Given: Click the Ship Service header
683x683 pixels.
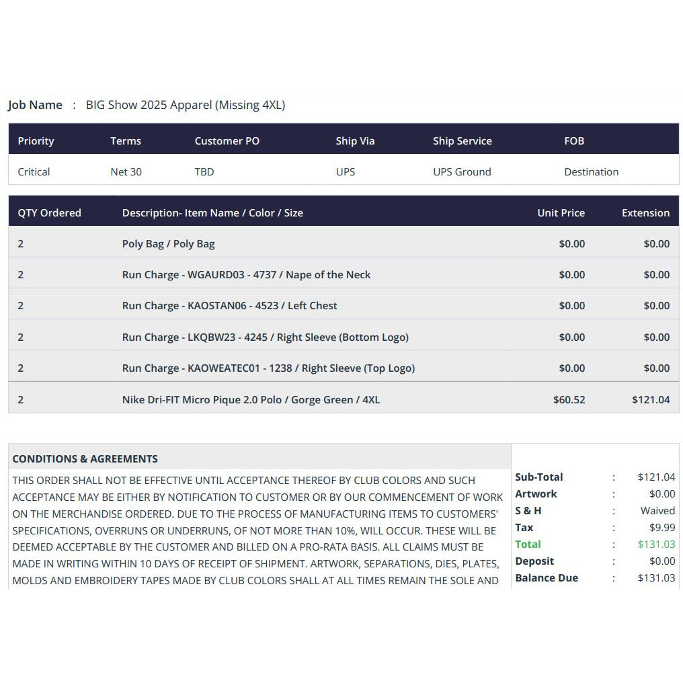Looking at the screenshot, I should (x=462, y=140).
